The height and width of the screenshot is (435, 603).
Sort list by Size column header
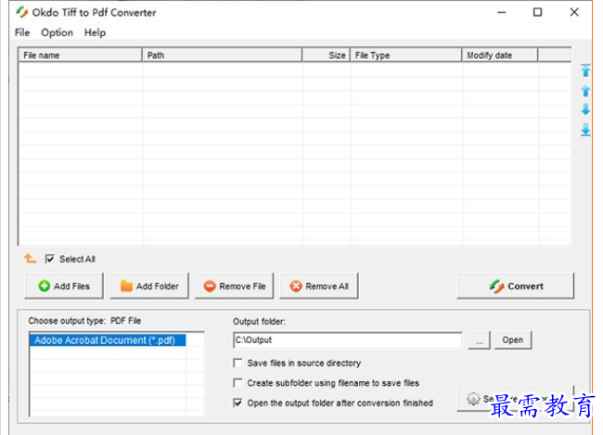point(326,55)
